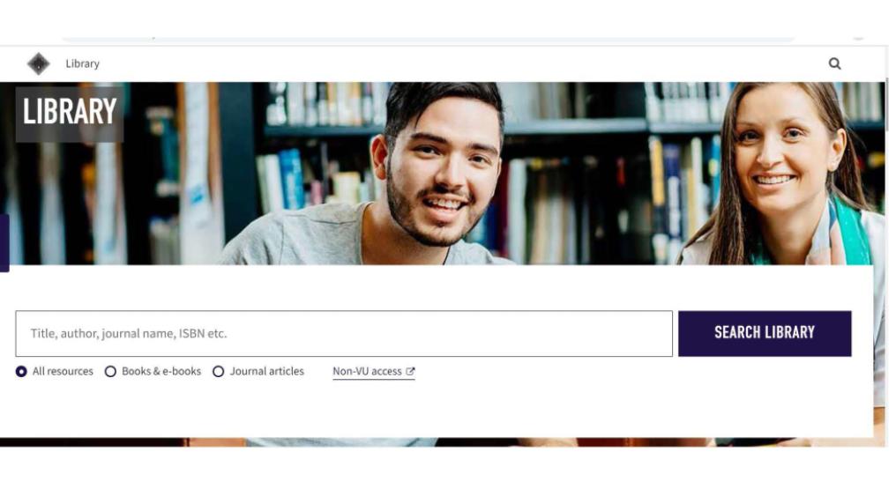The width and height of the screenshot is (896, 504).
Task: Click the diamond-shaped university logo
Action: [x=38, y=64]
